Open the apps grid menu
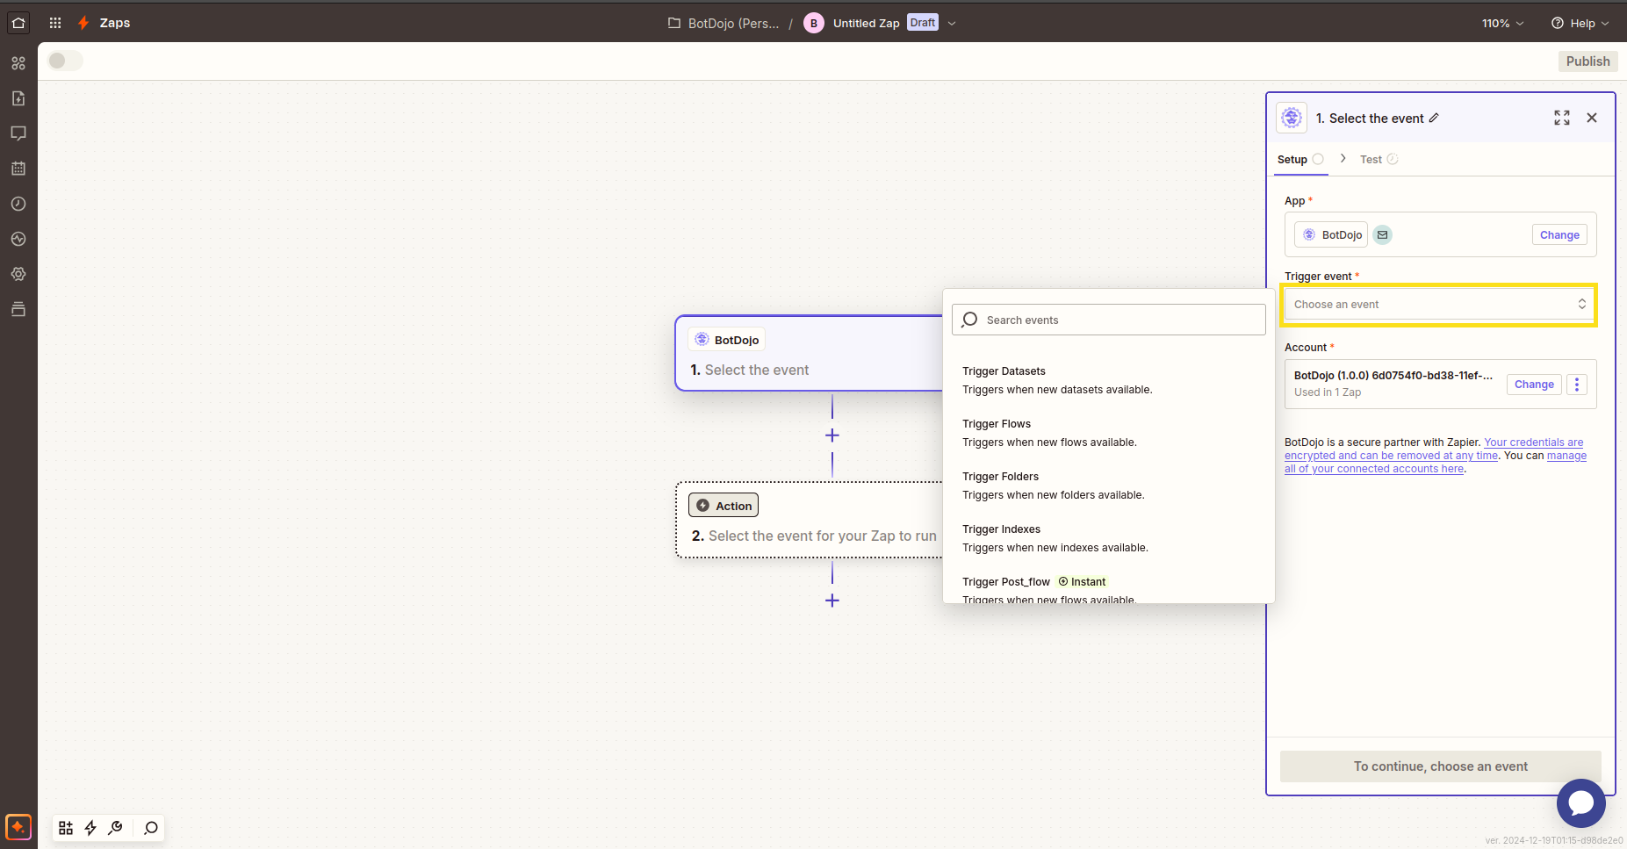This screenshot has height=849, width=1627. 55,23
